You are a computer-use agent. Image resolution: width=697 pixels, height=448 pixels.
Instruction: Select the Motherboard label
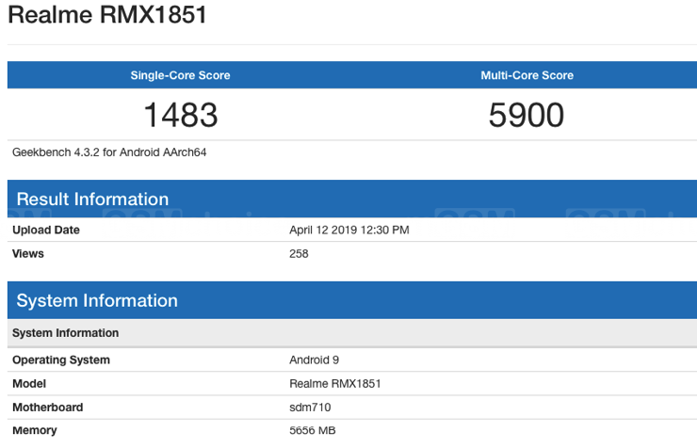(x=47, y=408)
